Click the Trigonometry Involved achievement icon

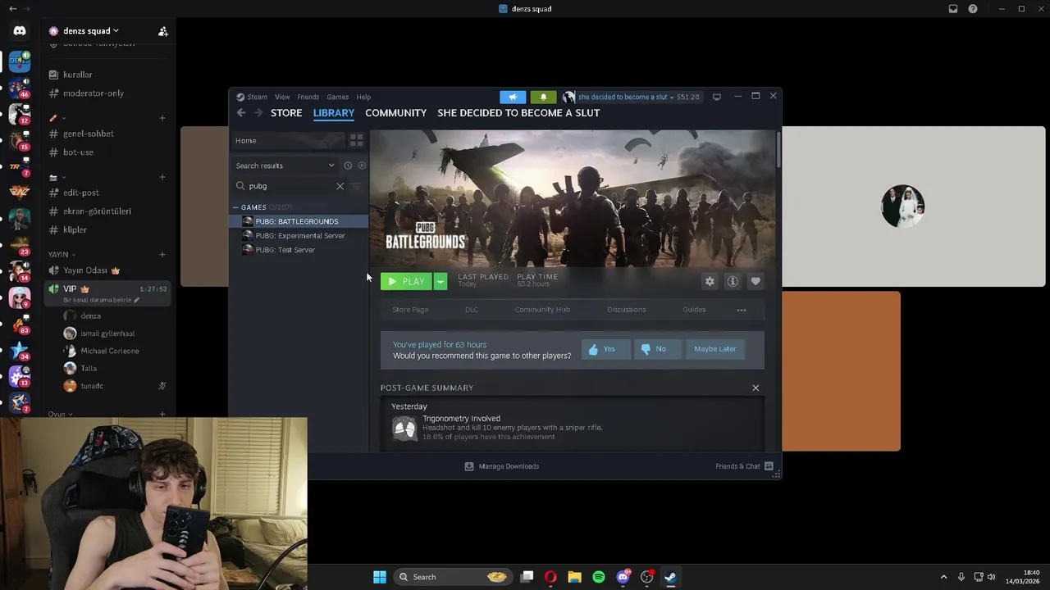(404, 428)
